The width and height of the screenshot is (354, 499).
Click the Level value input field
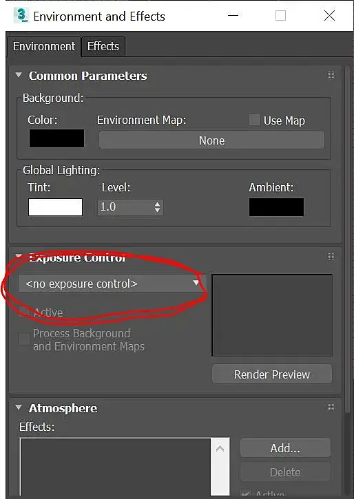[125, 207]
